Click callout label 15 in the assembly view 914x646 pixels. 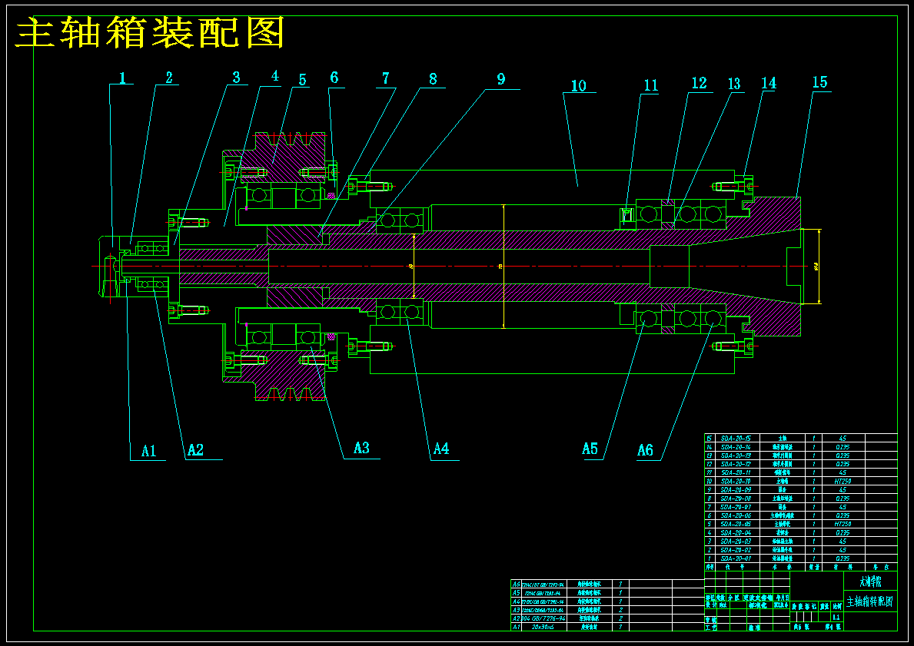[819, 81]
